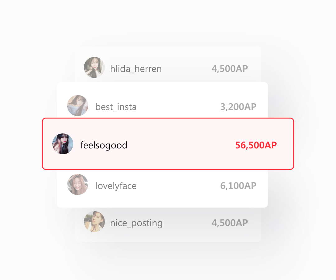Click nice_posting's 4,500AP amount
Screen dimensions: 336x280
[230, 223]
